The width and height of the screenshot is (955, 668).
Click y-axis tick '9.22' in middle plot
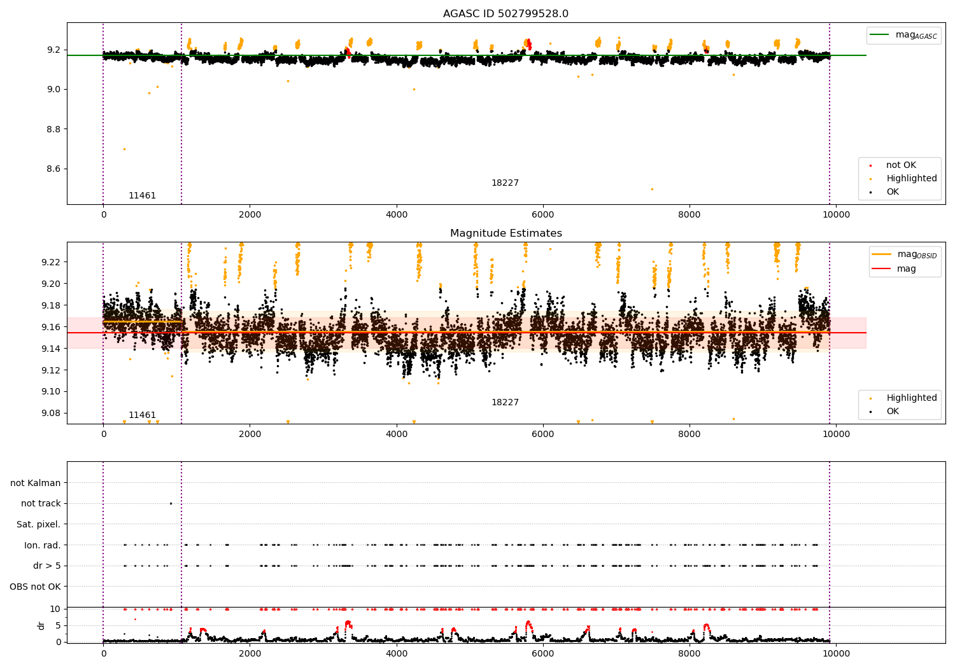[52, 262]
